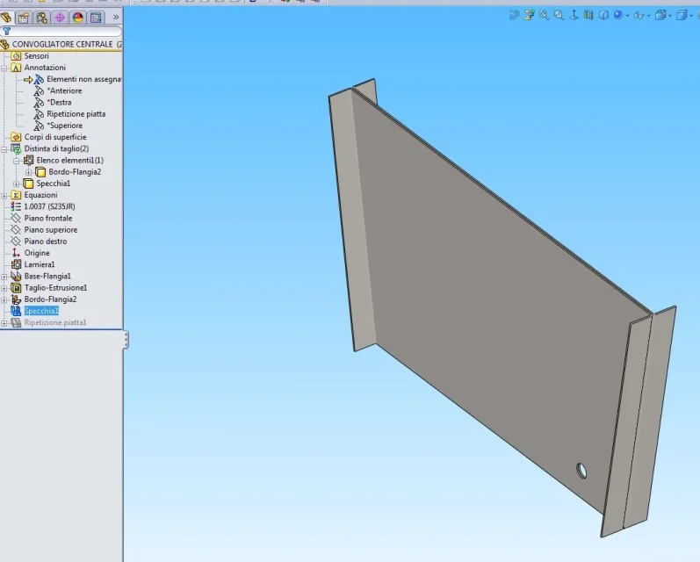This screenshot has width=700, height=562.
Task: Expand the Equazioni tree node
Action: point(4,196)
